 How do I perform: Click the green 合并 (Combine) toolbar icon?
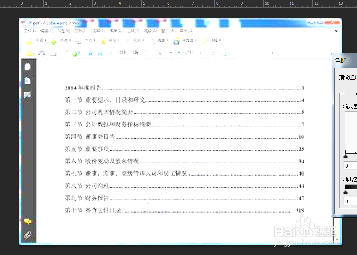pos(54,42)
